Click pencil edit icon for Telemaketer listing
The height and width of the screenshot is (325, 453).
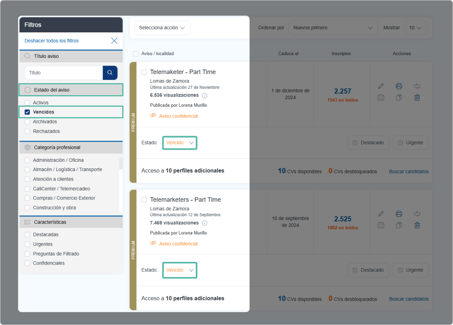point(381,86)
